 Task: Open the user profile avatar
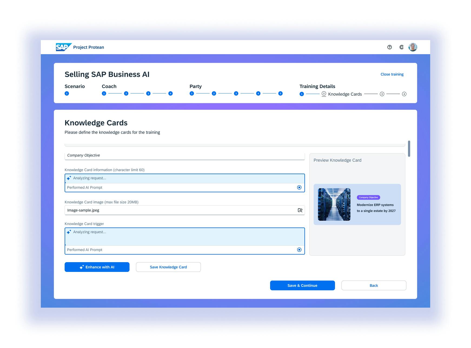pyautogui.click(x=413, y=47)
